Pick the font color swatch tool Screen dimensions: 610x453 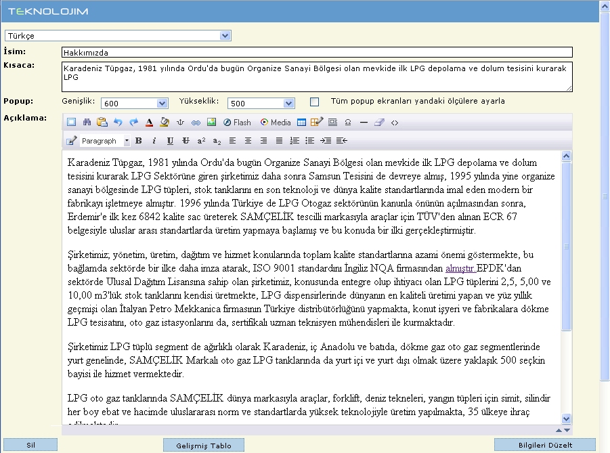click(x=149, y=123)
